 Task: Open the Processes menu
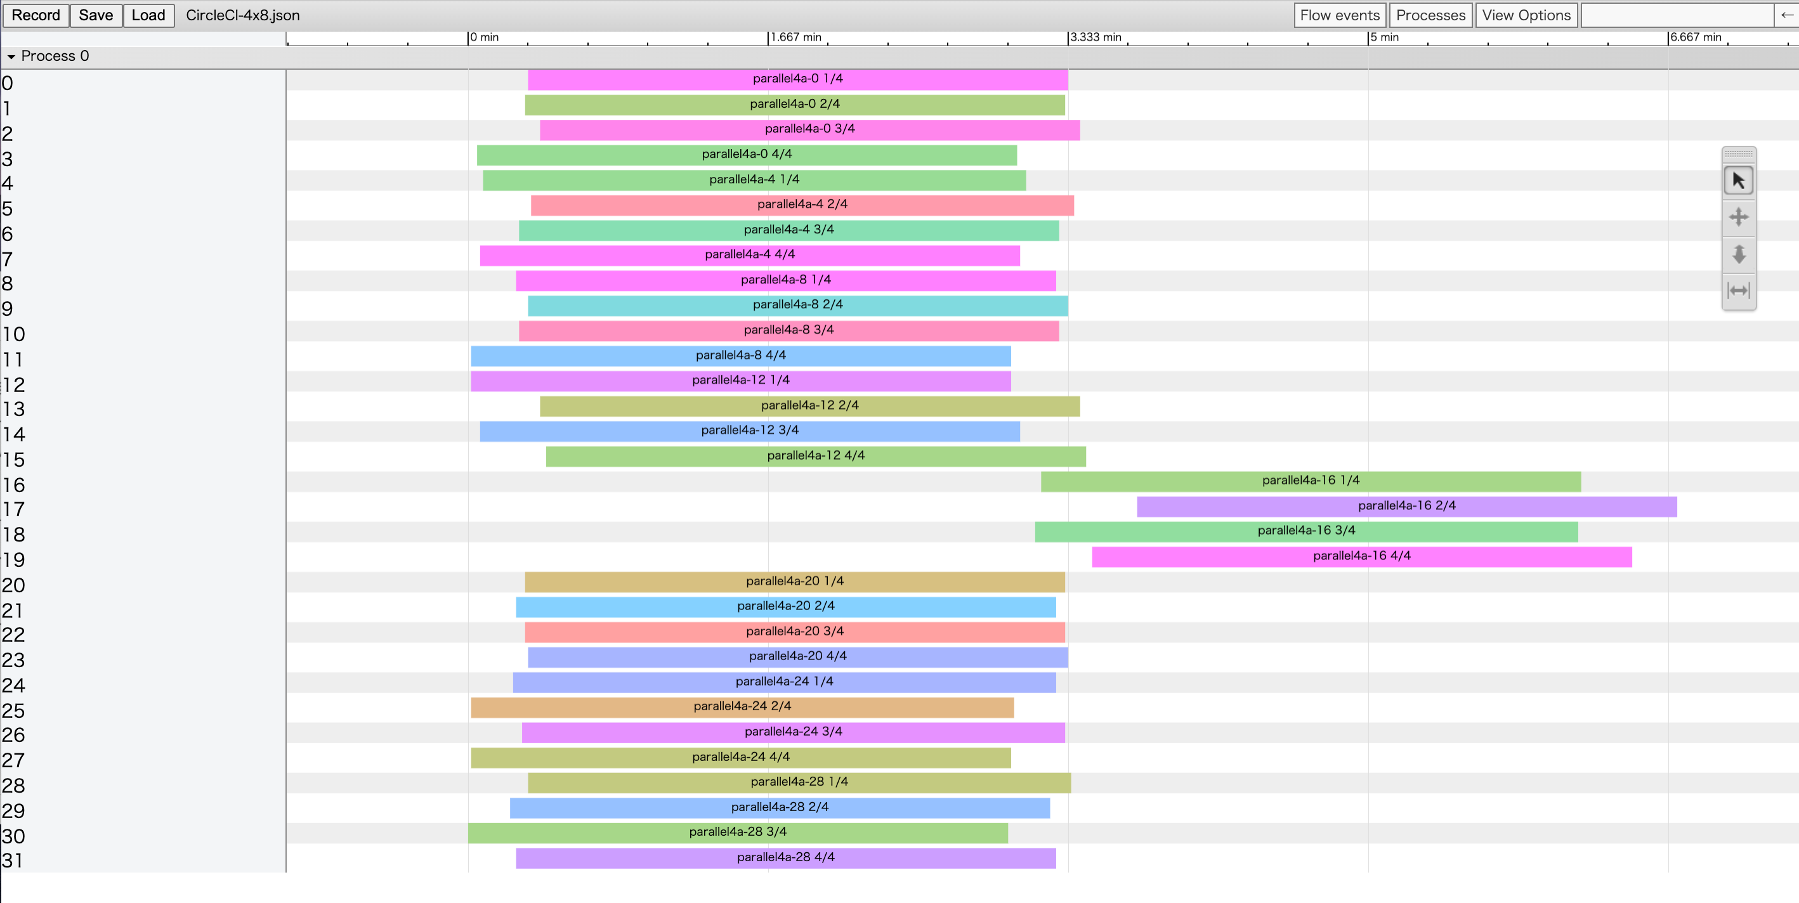(1430, 15)
